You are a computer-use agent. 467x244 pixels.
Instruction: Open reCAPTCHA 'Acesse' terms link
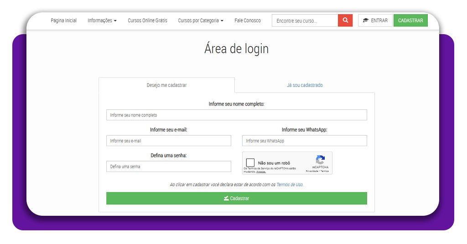pyautogui.click(x=261, y=172)
